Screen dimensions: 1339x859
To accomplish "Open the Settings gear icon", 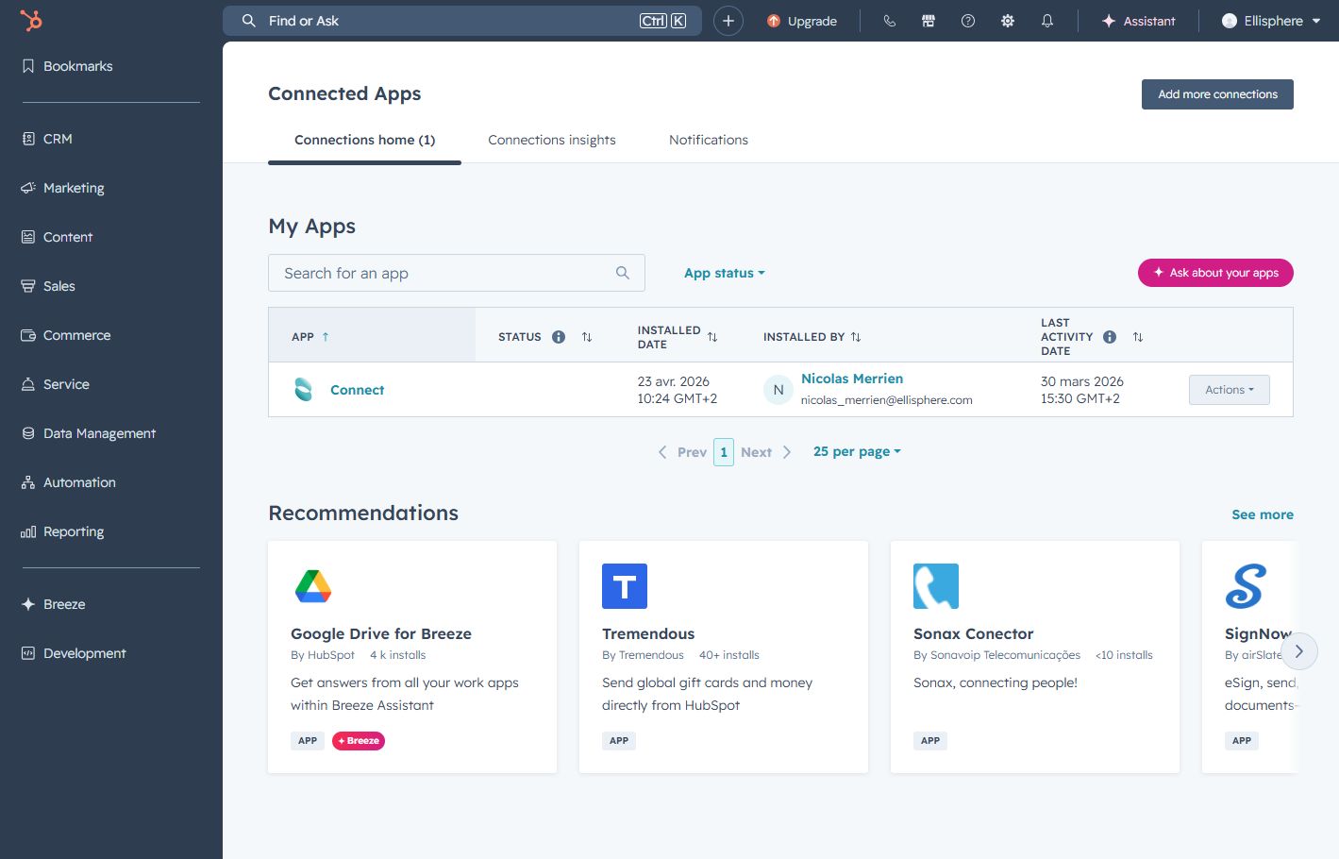I will tap(1008, 21).
